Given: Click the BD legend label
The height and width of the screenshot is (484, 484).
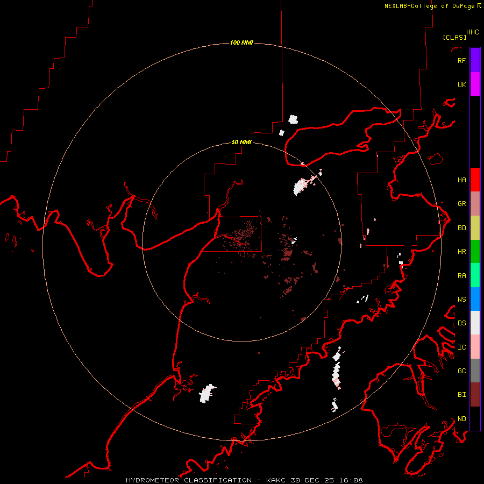Looking at the screenshot, I should [461, 228].
